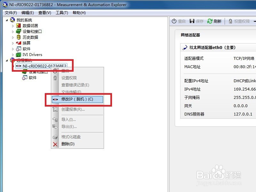Expand the 设备和接口 node under 我的系统

(13, 32)
